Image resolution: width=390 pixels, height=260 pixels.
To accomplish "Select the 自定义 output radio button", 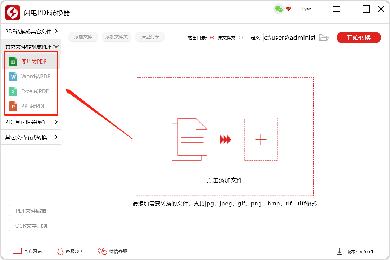I will (x=241, y=38).
